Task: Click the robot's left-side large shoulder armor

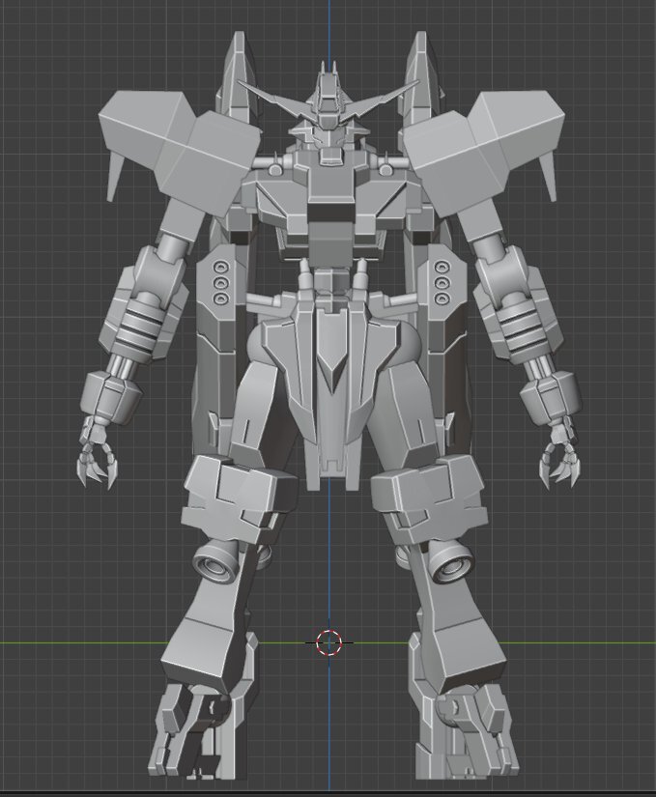Action: pyautogui.click(x=179, y=153)
